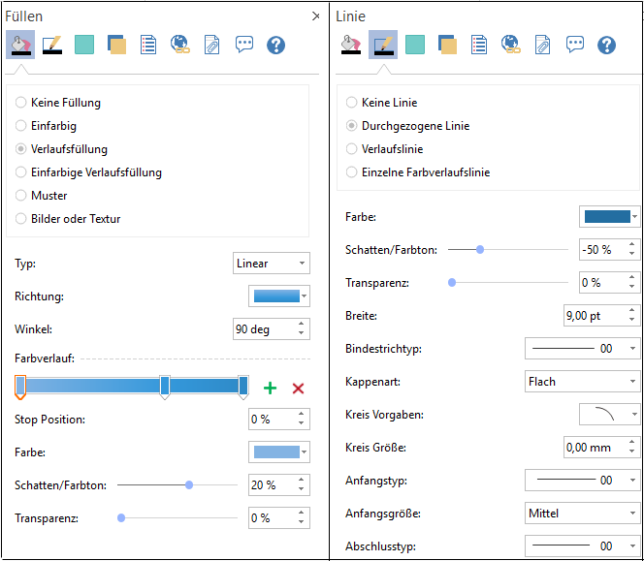Open Kappenart dropdown showing Flach

click(582, 381)
